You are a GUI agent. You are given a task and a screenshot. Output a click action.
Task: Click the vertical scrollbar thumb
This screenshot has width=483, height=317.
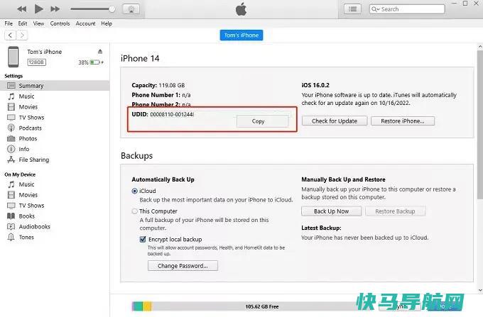[480, 124]
